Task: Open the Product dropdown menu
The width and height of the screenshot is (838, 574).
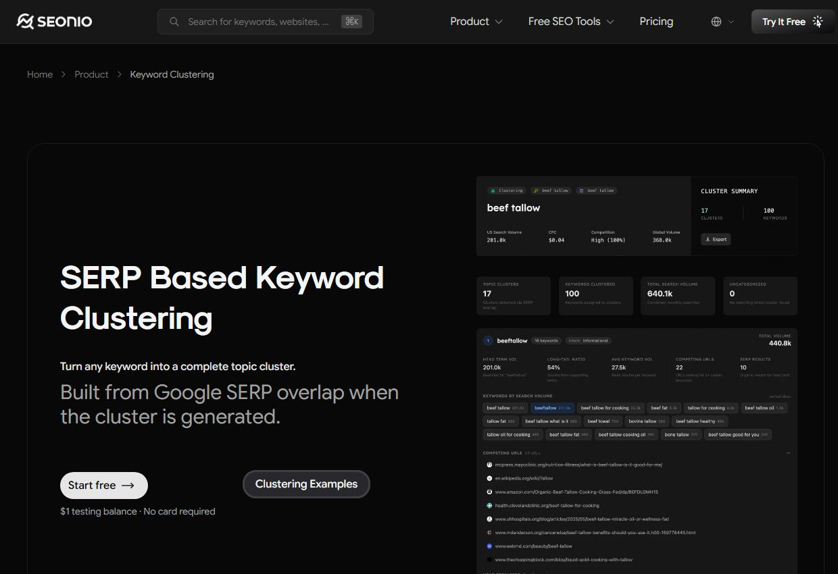Action: 476,22
